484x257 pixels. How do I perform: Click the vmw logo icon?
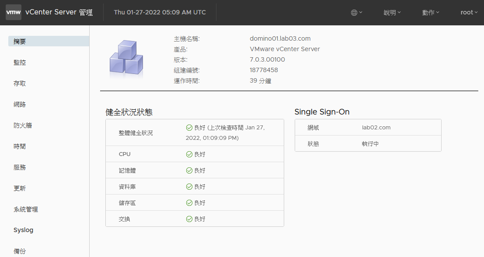tap(14, 12)
